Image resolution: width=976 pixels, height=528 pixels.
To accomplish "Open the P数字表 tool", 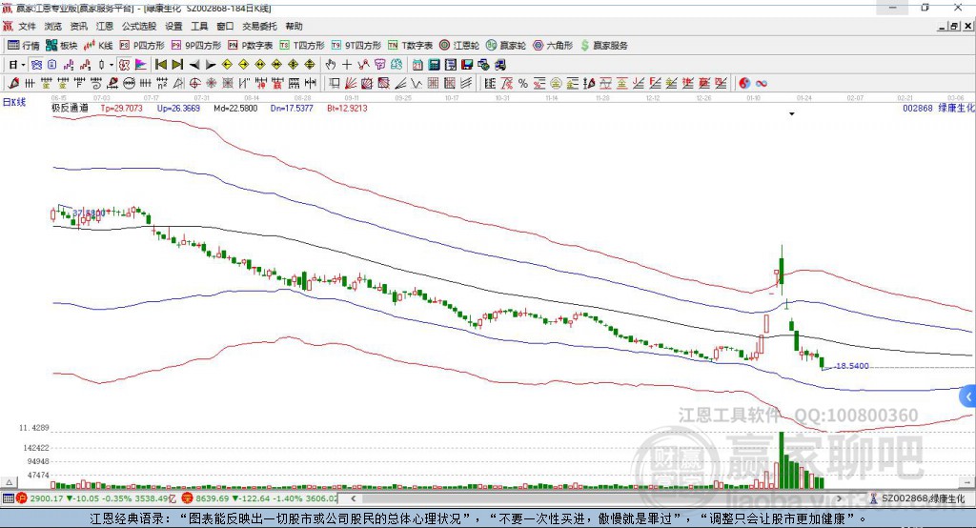I will click(x=251, y=46).
